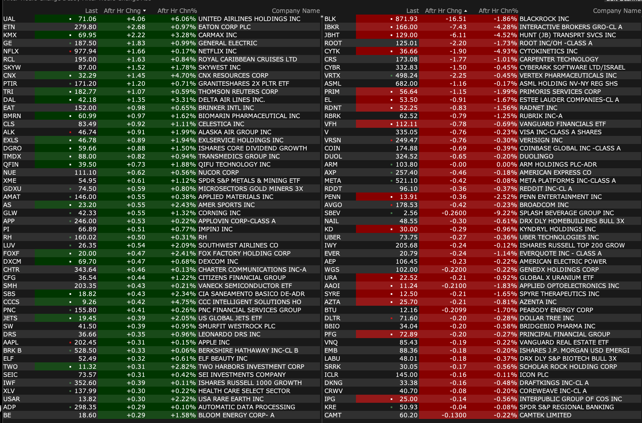The width and height of the screenshot is (642, 423).
Task: Click APPLE INC company name
Action: [214, 343]
